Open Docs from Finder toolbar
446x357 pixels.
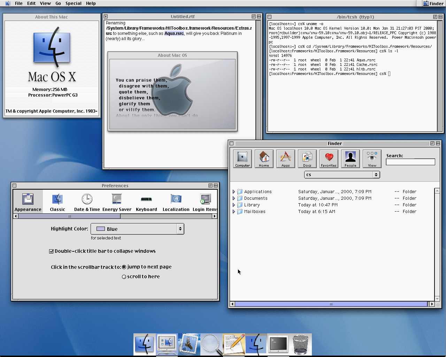(307, 159)
